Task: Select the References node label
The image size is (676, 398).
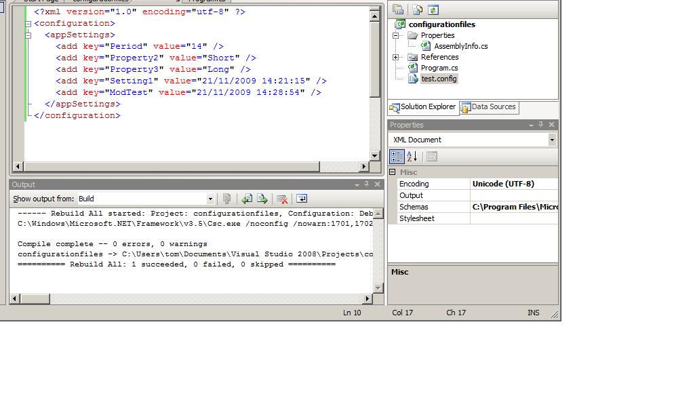Action: click(440, 57)
